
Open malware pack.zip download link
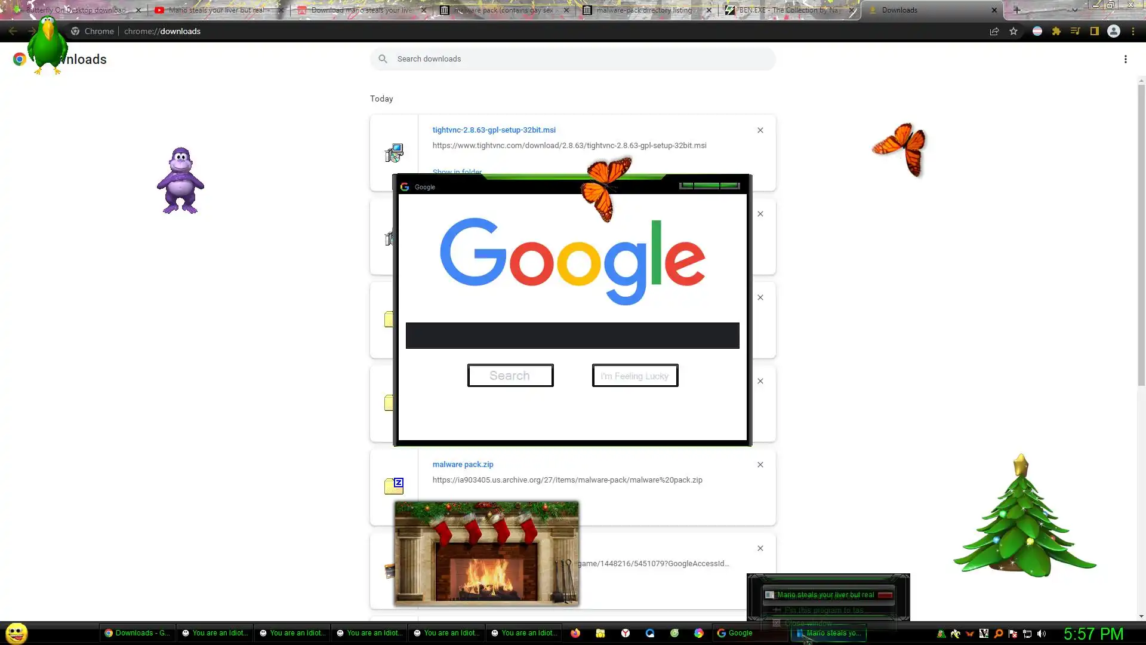[463, 464]
